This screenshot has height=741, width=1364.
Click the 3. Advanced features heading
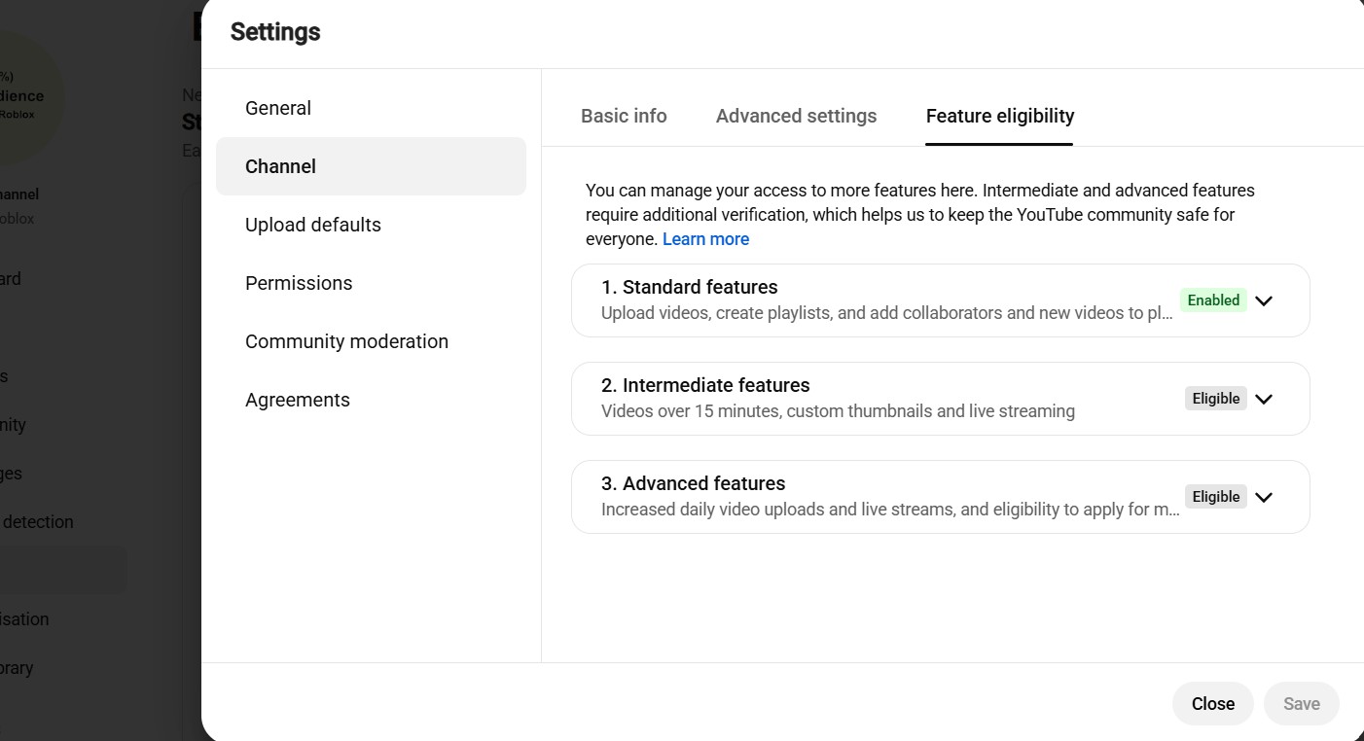pyautogui.click(x=694, y=483)
